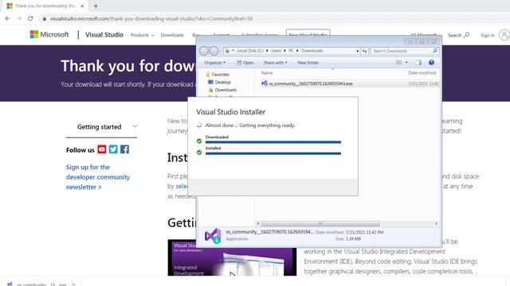Open the Facebook follow icon
Viewport: 510px width, 286px height.
click(x=124, y=149)
